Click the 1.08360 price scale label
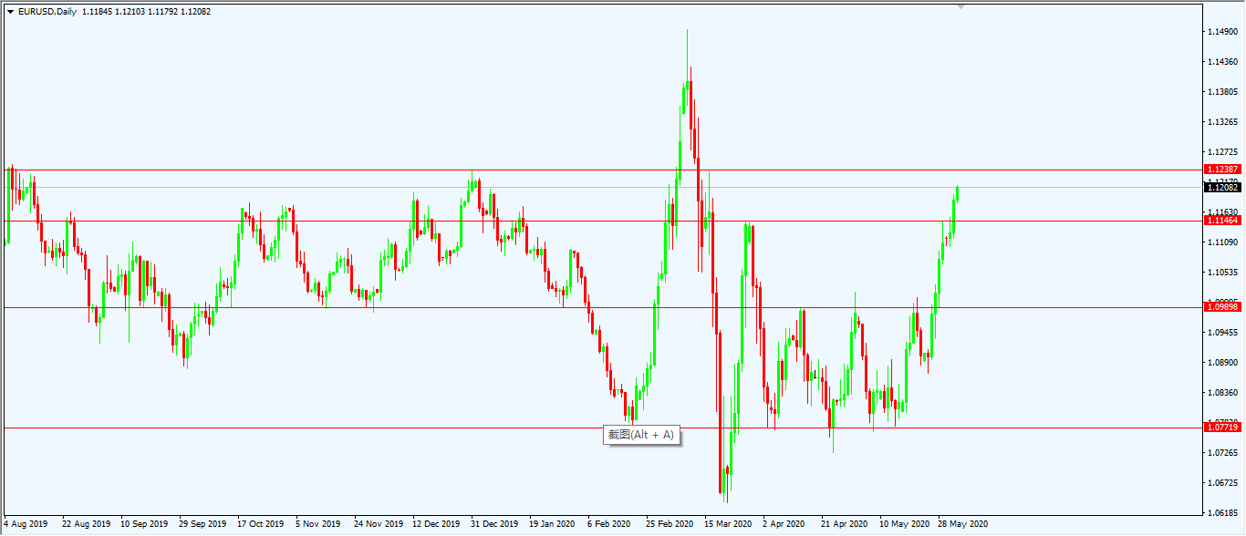Screen dimensions: 1246x536 click(x=1222, y=393)
